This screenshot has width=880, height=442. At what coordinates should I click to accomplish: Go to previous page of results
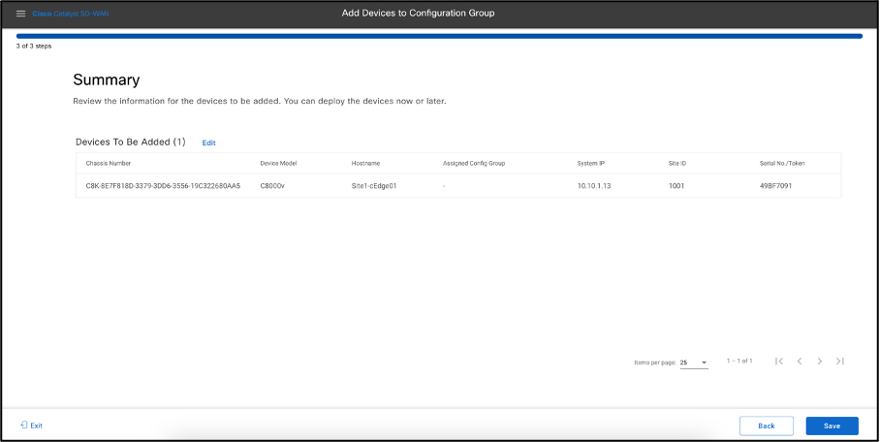tap(799, 362)
